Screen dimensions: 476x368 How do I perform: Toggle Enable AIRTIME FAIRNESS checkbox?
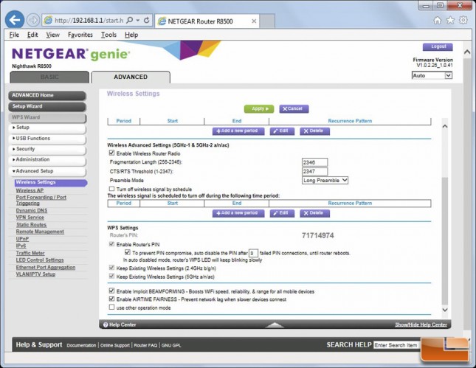[111, 299]
